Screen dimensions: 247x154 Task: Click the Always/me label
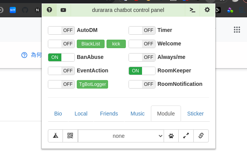[x=171, y=57]
